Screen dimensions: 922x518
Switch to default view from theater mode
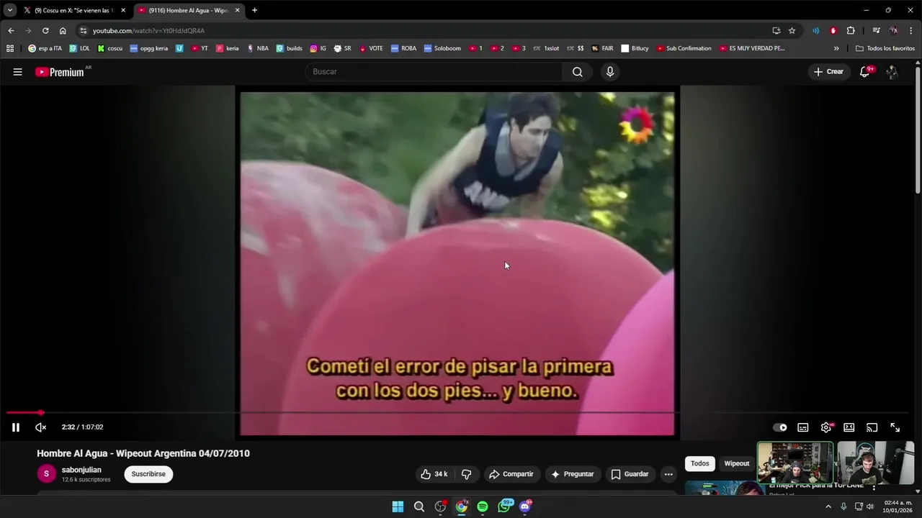[849, 427]
